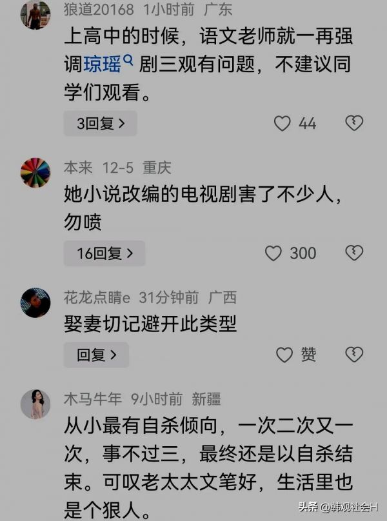The image size is (387, 521).
Task: Tap the 赞 label on 花龙点睛e's comment
Action: (308, 354)
